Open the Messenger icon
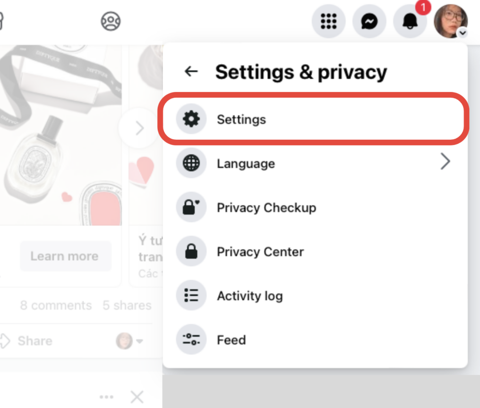This screenshot has height=408, width=480. pos(369,21)
